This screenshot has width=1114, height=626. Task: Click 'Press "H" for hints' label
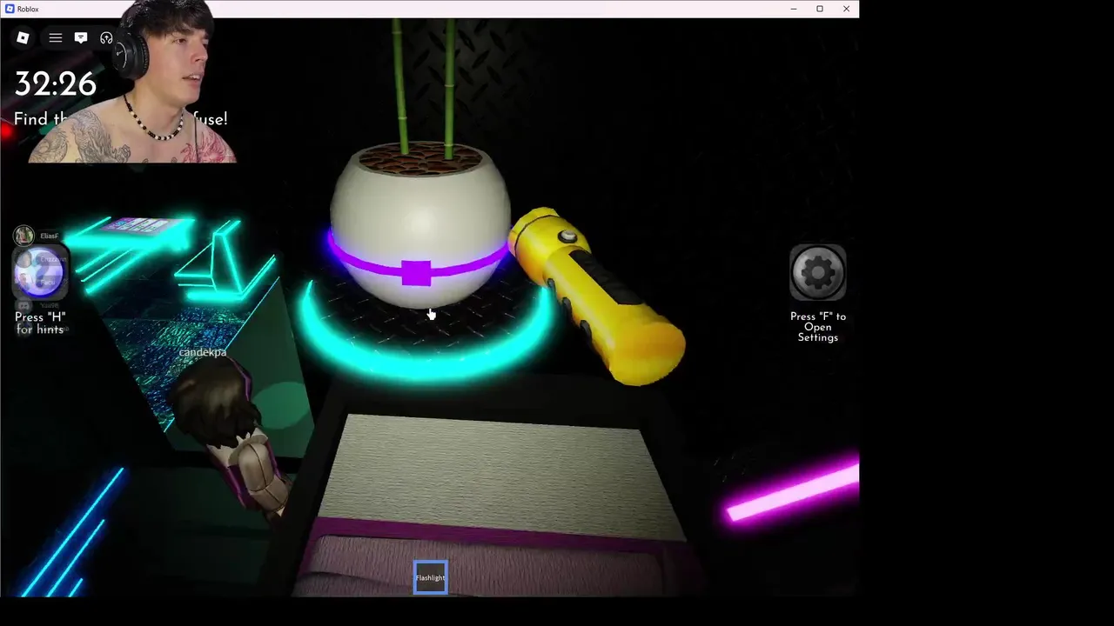click(x=40, y=323)
